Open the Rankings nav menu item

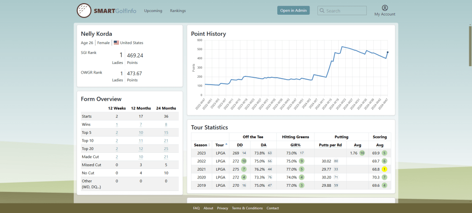(178, 11)
